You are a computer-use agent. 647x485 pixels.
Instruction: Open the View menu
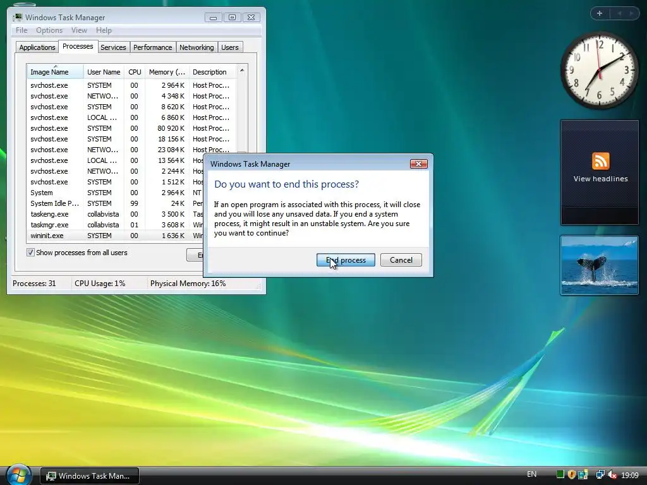coord(79,30)
